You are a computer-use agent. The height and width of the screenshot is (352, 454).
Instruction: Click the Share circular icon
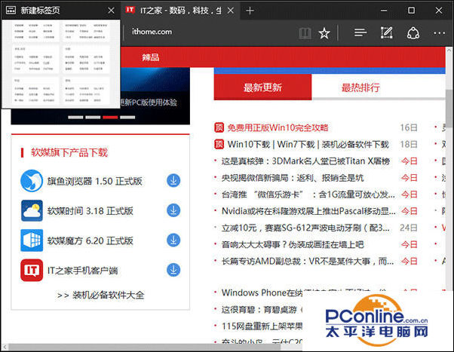click(413, 33)
